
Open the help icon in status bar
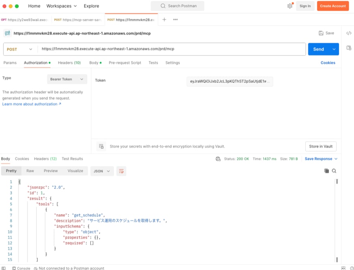tap(352, 268)
